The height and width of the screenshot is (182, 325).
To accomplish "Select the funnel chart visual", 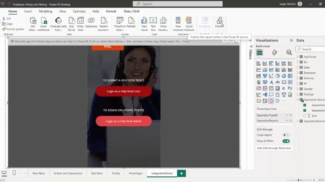I will click(x=265, y=76).
